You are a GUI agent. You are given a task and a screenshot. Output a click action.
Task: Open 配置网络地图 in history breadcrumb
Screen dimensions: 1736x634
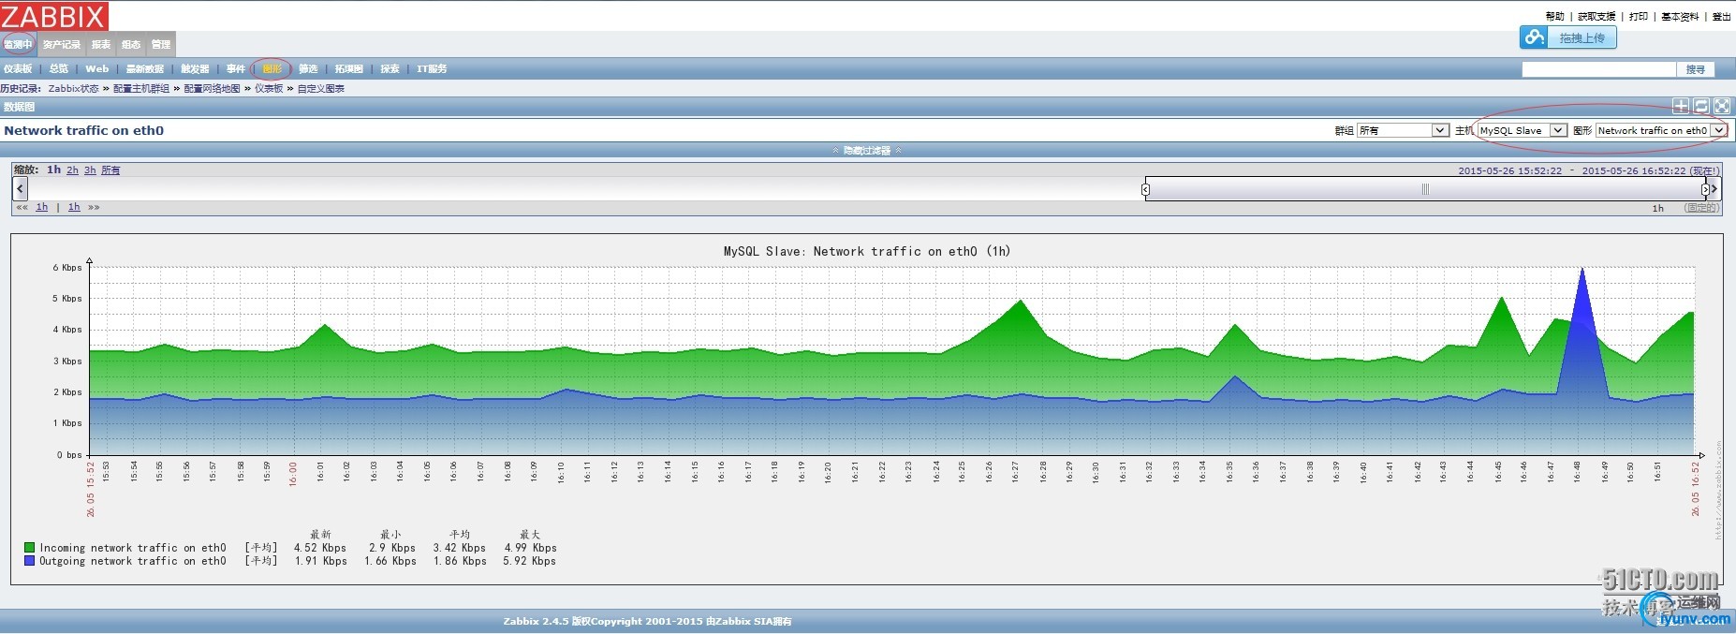point(212,88)
